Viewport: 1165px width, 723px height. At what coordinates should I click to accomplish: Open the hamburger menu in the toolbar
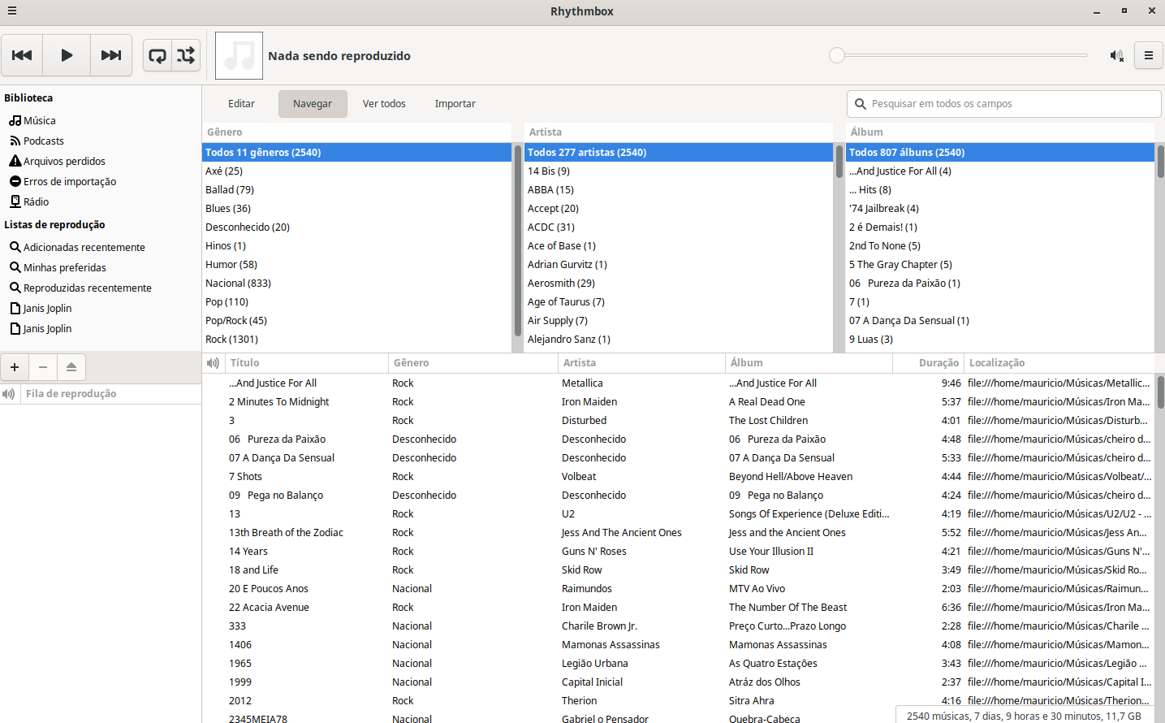(1148, 55)
